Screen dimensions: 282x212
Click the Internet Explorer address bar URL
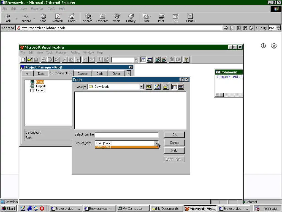(43, 28)
